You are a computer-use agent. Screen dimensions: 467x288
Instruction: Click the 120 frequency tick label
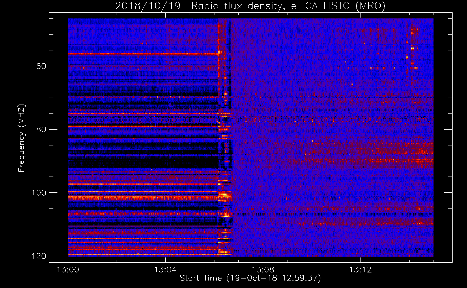click(x=39, y=256)
